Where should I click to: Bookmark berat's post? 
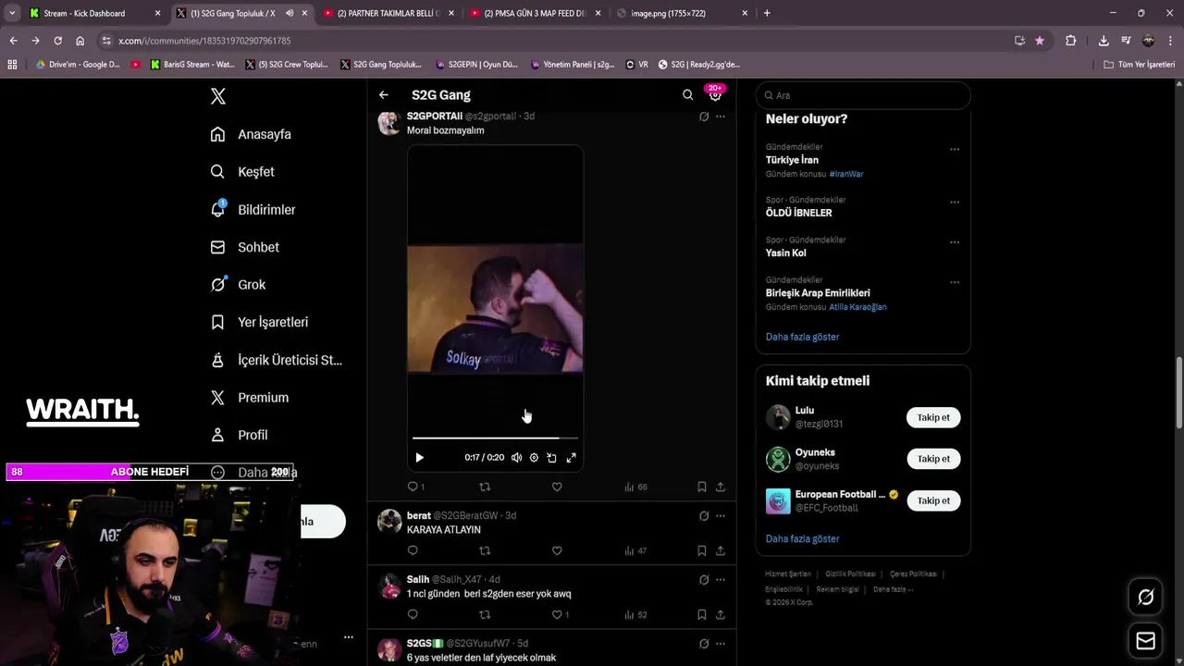pos(702,550)
